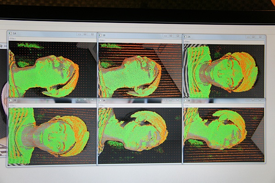Select the 1B window title text
Viewport: 275px width, 183px height.
(x=104, y=35)
